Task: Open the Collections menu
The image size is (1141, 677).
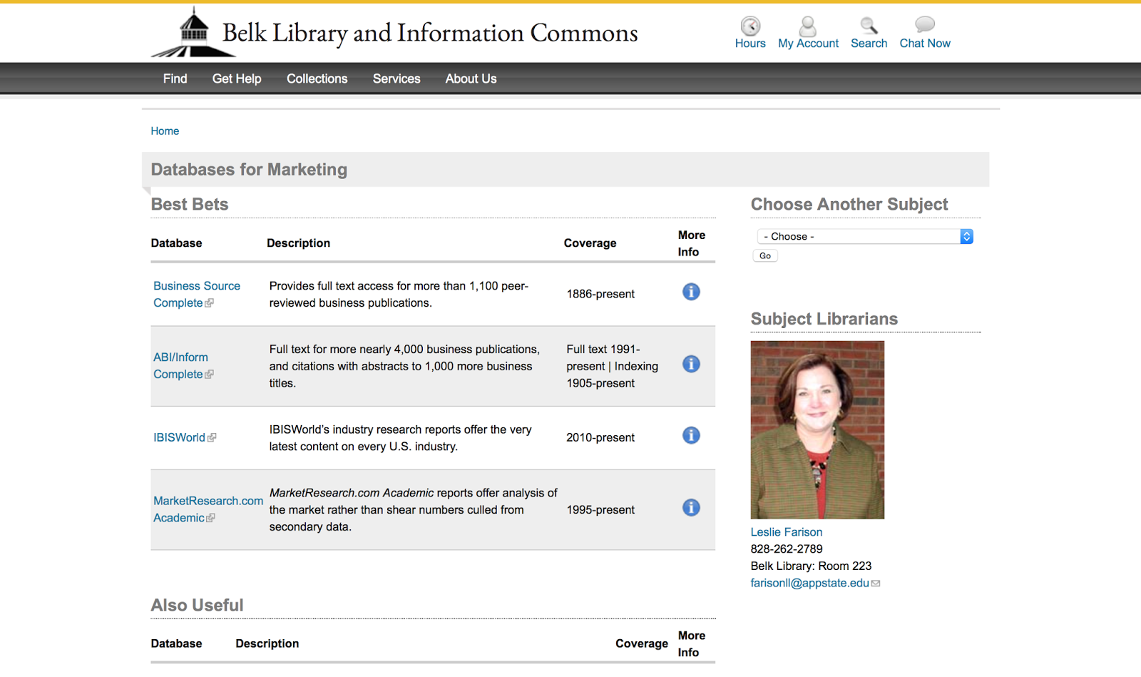Action: 317,78
